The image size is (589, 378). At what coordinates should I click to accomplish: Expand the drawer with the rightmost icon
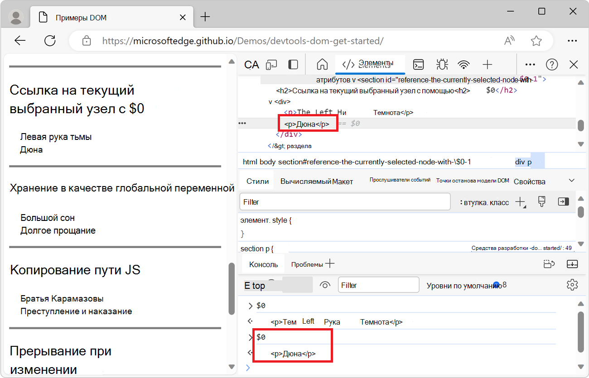pos(572,264)
